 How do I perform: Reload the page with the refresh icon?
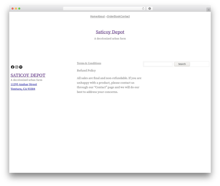point(143,8)
